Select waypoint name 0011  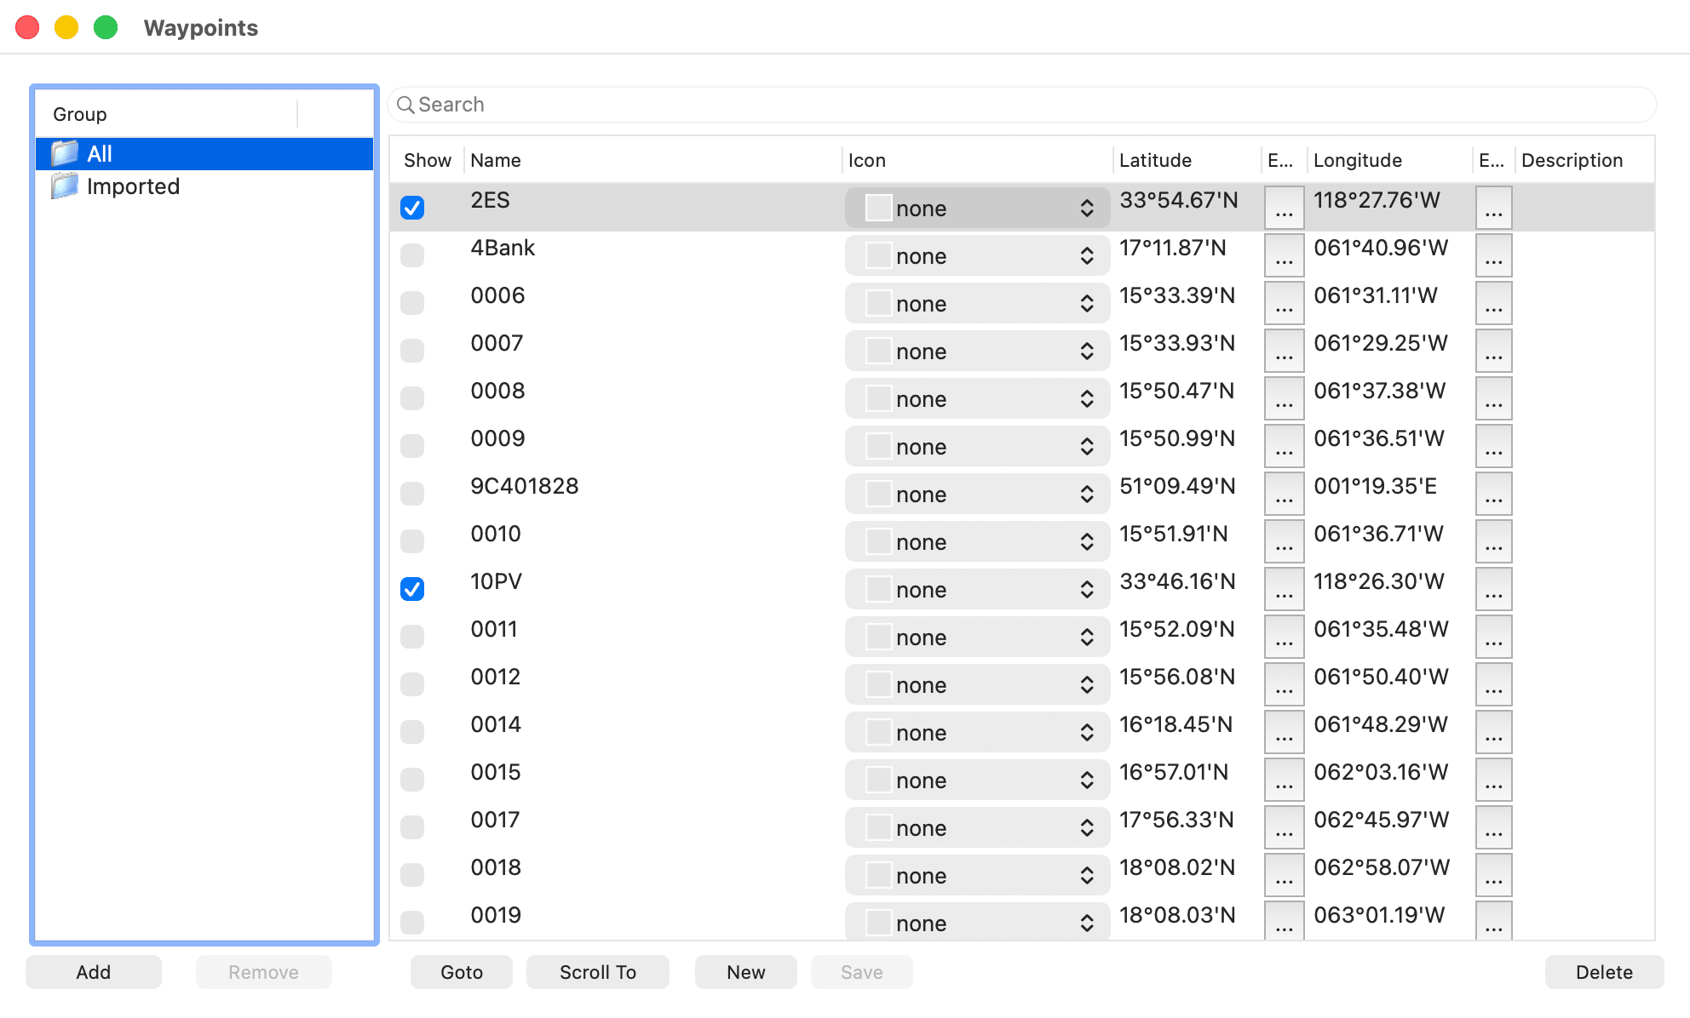(x=494, y=629)
